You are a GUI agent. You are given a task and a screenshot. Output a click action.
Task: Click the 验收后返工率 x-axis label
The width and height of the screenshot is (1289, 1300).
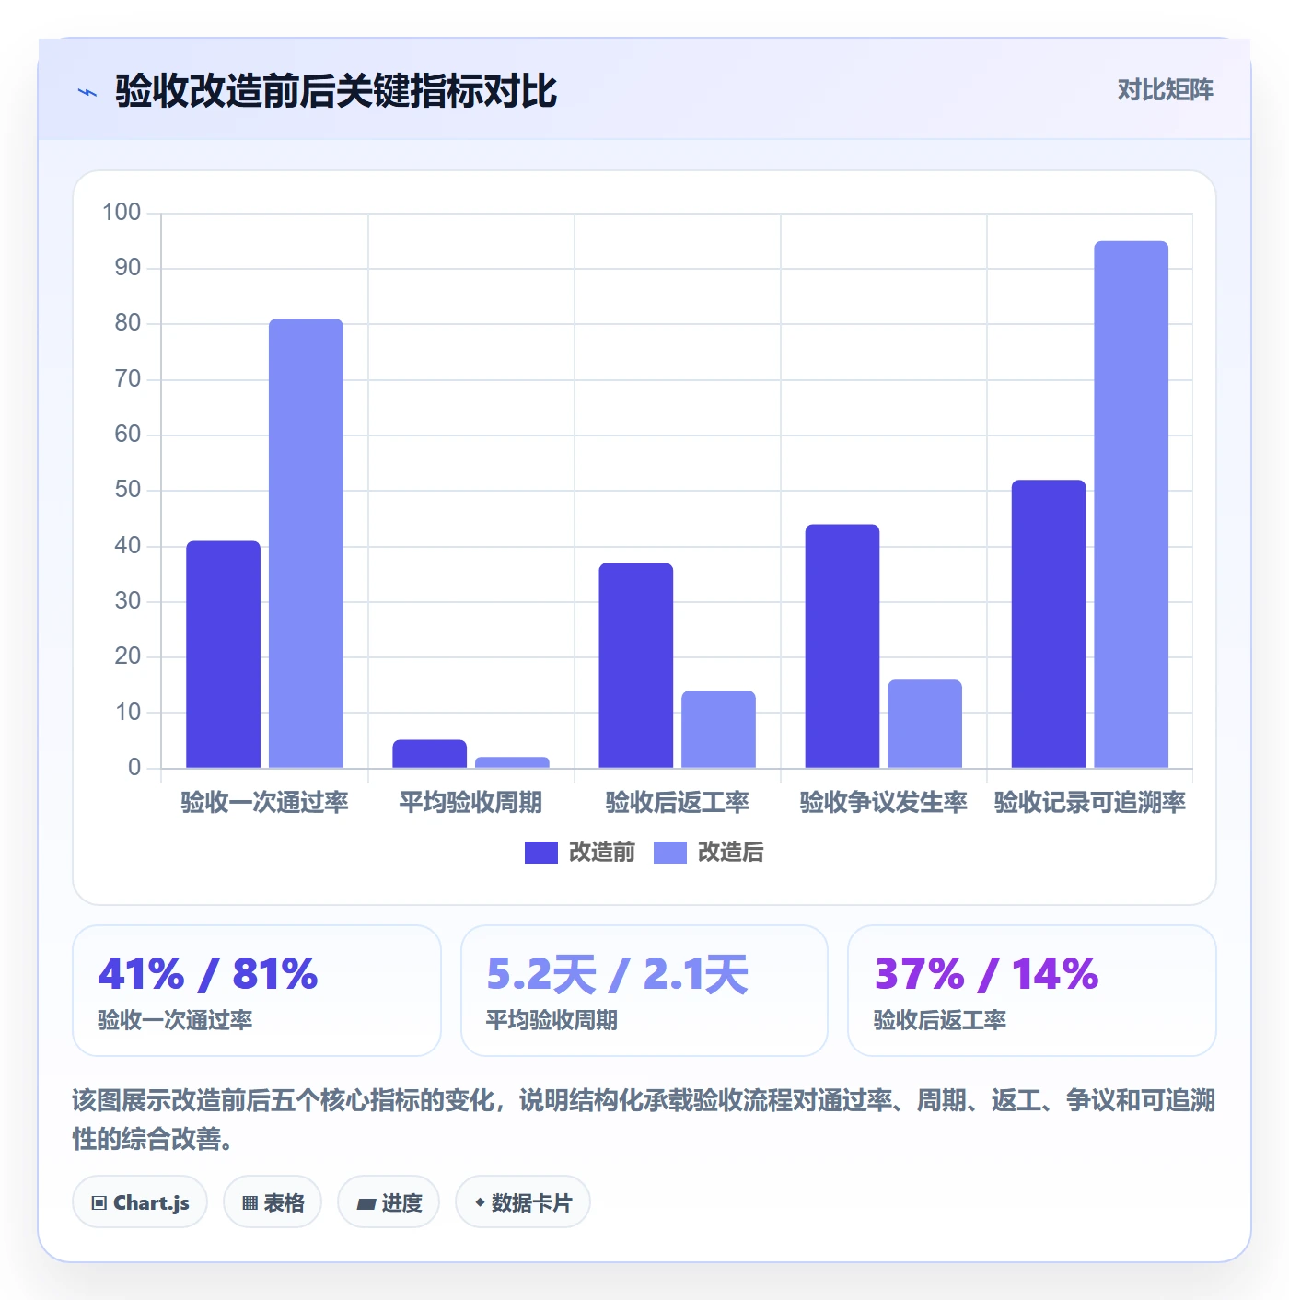(x=677, y=803)
